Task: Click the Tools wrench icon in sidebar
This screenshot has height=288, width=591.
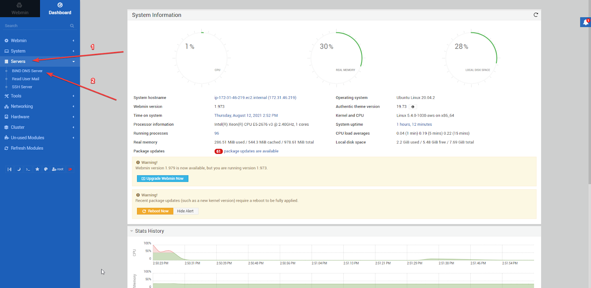Action: point(6,96)
